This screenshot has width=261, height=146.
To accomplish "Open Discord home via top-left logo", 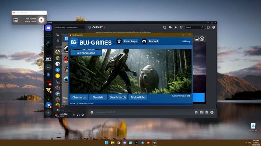I will coord(49,28).
